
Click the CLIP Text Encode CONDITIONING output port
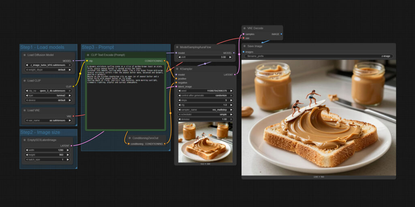click(x=165, y=61)
